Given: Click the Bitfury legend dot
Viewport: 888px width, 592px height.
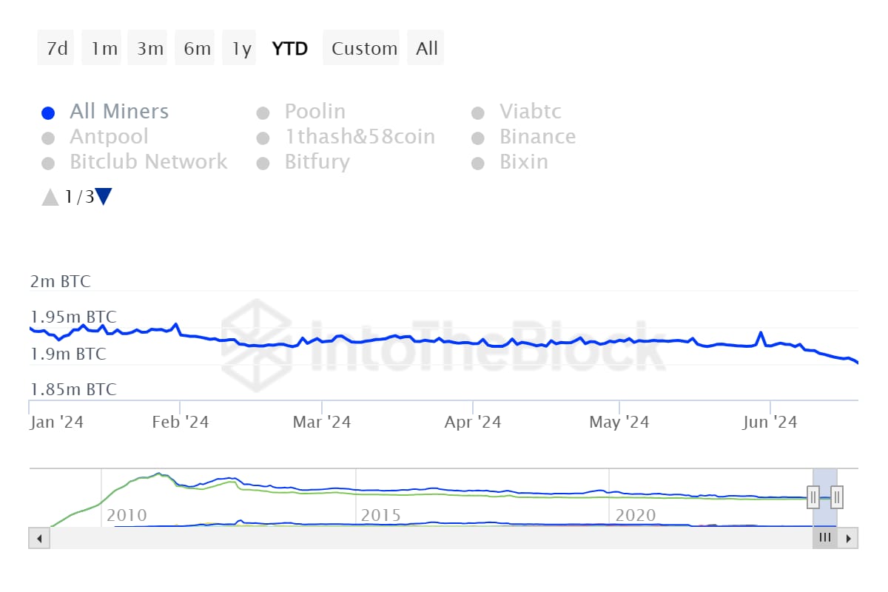Looking at the screenshot, I should (263, 164).
